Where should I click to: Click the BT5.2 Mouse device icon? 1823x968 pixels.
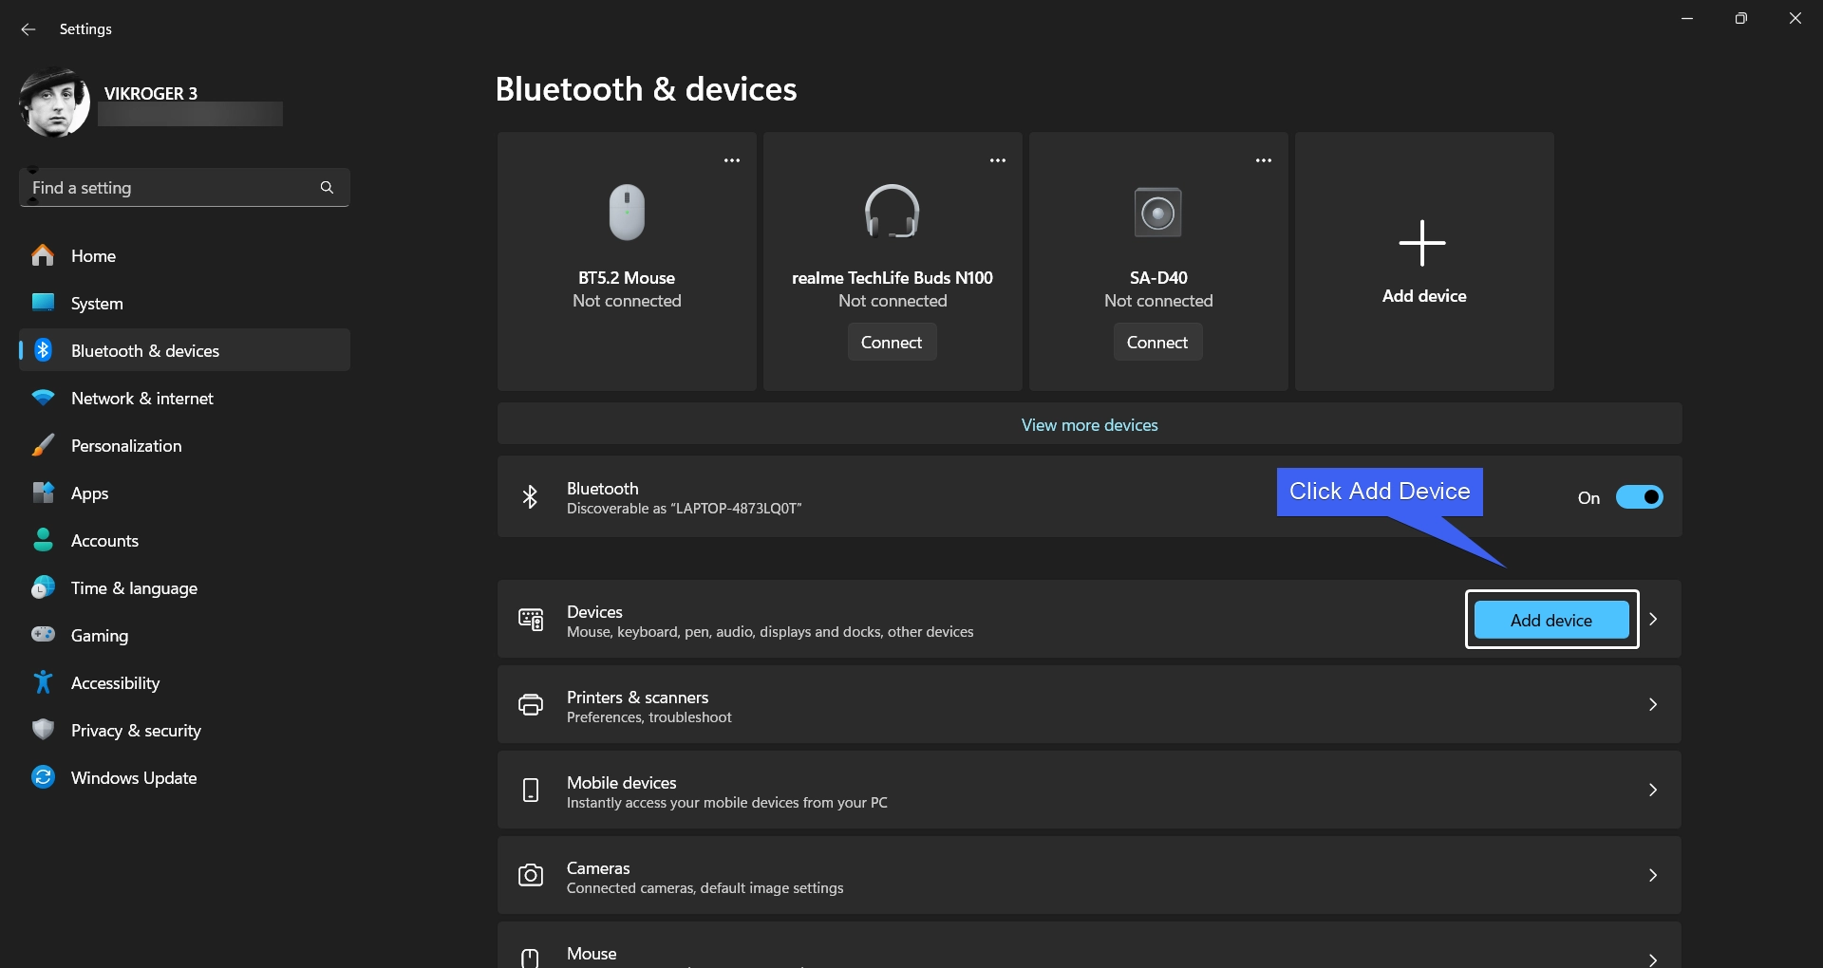pyautogui.click(x=627, y=212)
